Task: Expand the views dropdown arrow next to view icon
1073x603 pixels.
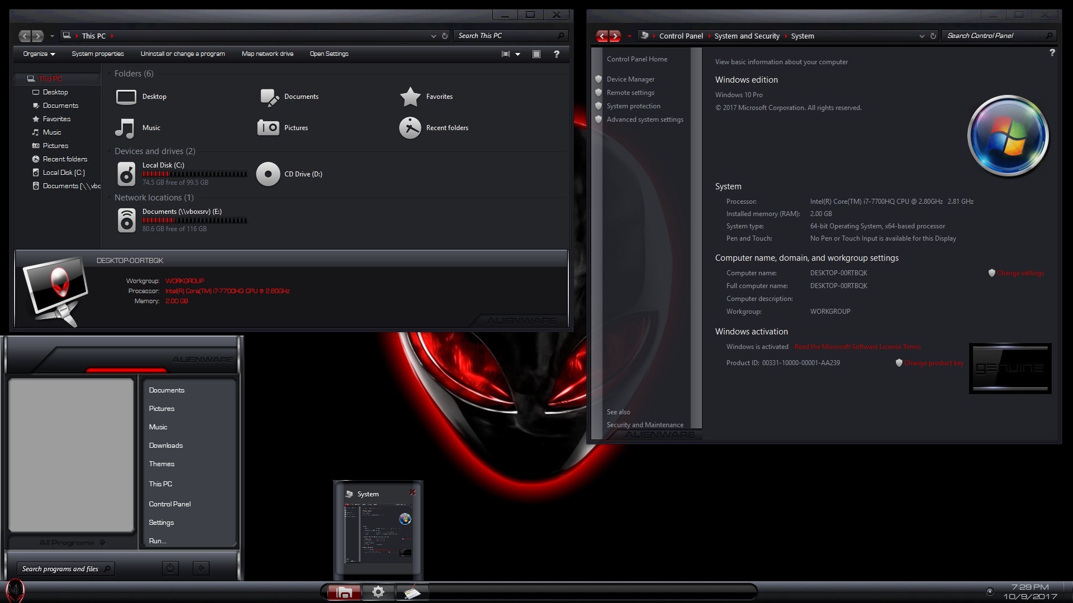Action: (x=517, y=54)
